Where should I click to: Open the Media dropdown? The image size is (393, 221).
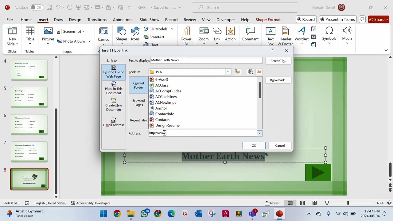[x=347, y=36]
